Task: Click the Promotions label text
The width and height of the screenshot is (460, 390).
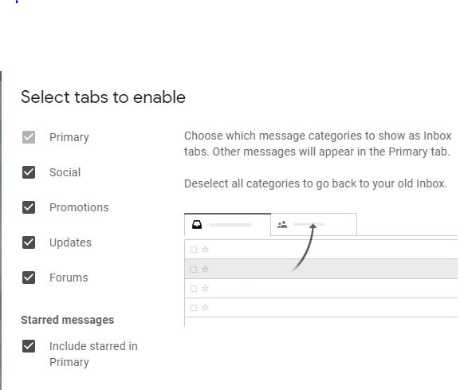Action: 79,207
